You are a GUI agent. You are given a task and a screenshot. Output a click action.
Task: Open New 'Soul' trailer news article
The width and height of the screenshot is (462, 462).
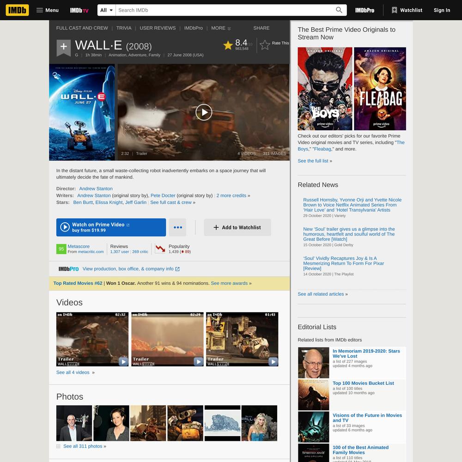pos(349,234)
